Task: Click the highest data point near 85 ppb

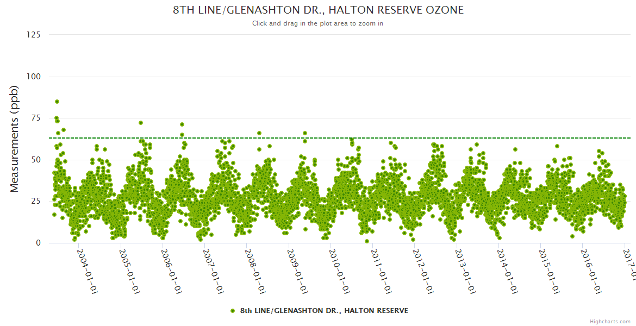Action: coord(57,102)
